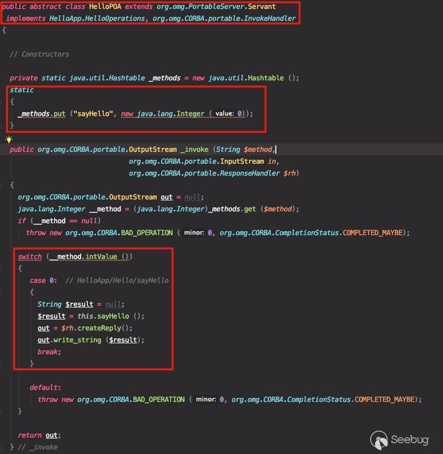Click the minor: hint in the first throw
443x454 pixels.
194,233
